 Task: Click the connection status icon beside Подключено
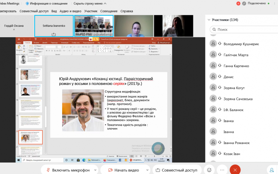tap(244, 3)
